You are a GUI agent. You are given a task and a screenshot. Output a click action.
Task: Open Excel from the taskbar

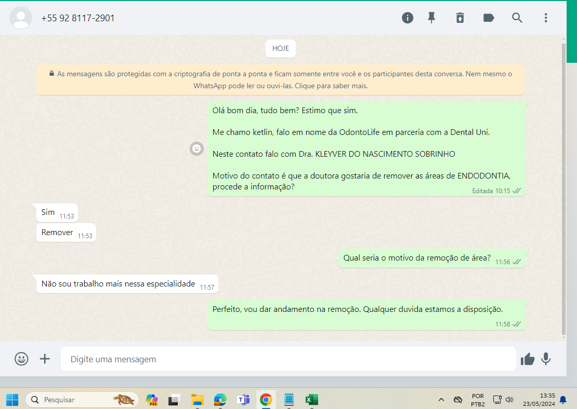click(x=312, y=400)
